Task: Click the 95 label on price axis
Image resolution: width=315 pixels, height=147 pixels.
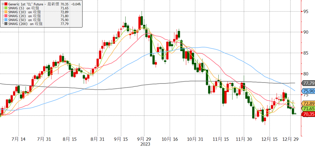Action: [305, 11]
